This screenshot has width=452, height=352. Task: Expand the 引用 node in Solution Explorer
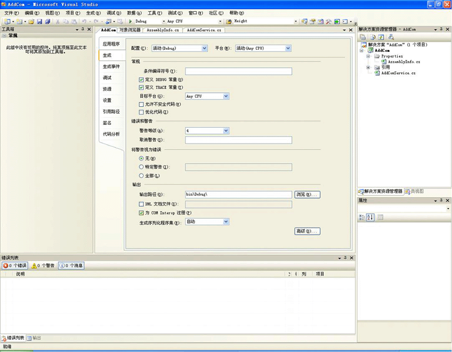[368, 67]
